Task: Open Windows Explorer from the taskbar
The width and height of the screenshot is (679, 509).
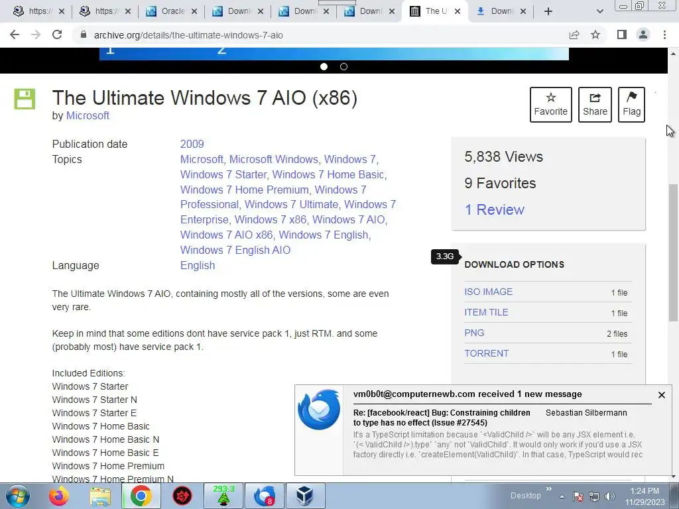Action: pyautogui.click(x=100, y=496)
